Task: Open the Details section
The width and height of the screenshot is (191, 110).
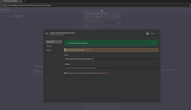Action: (49, 50)
